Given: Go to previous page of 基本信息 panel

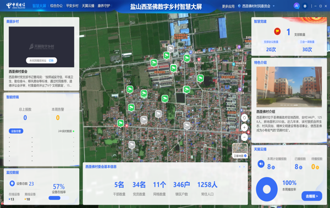Looking at the screenshot, I should (240, 167).
